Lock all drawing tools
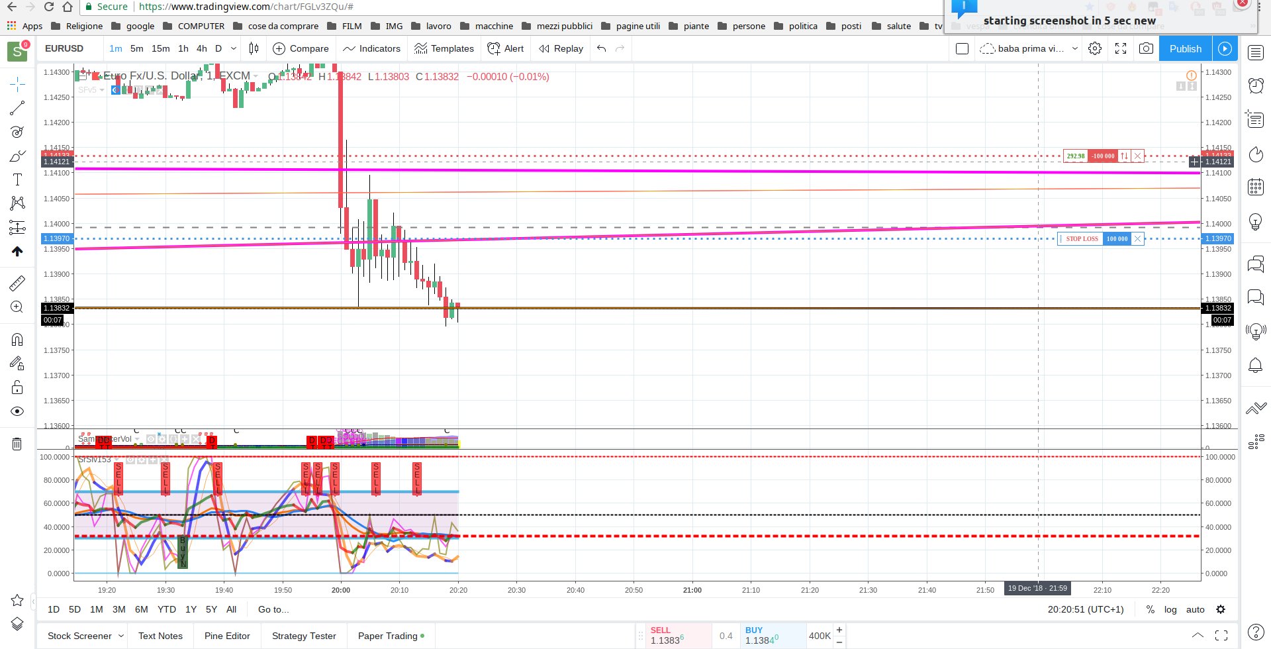Image resolution: width=1271 pixels, height=649 pixels. click(x=17, y=387)
